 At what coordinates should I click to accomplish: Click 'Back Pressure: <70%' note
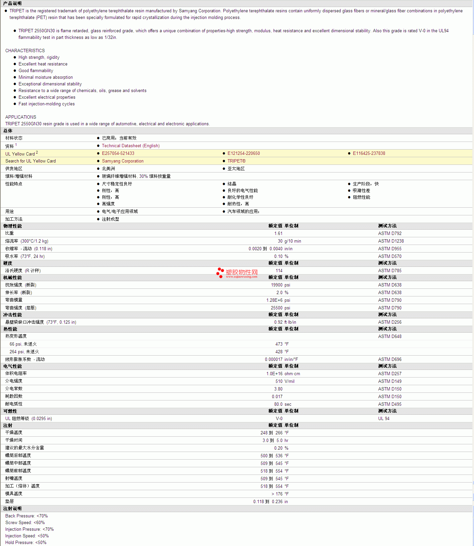pos(27,516)
